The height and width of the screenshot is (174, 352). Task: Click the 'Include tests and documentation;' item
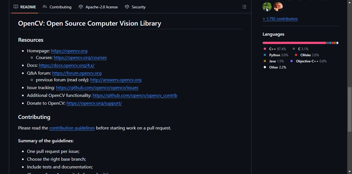tap(60, 167)
